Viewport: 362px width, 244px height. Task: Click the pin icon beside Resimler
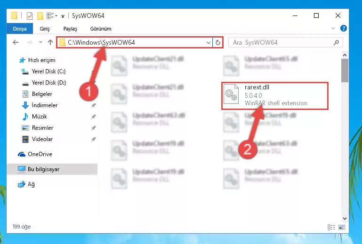[93, 128]
